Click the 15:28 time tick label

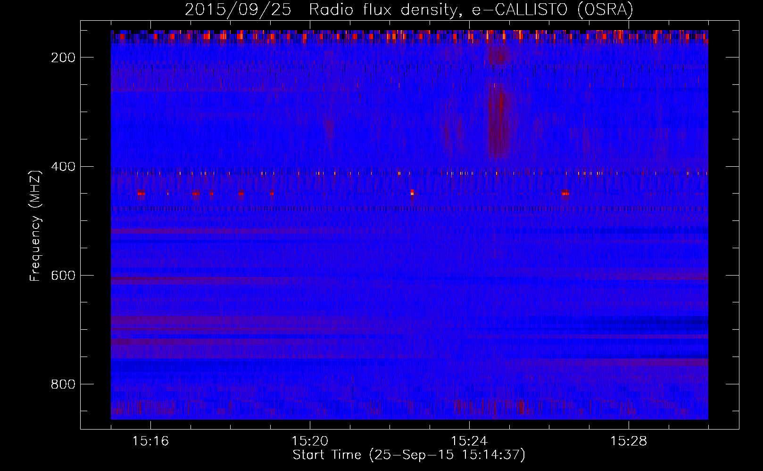point(629,441)
